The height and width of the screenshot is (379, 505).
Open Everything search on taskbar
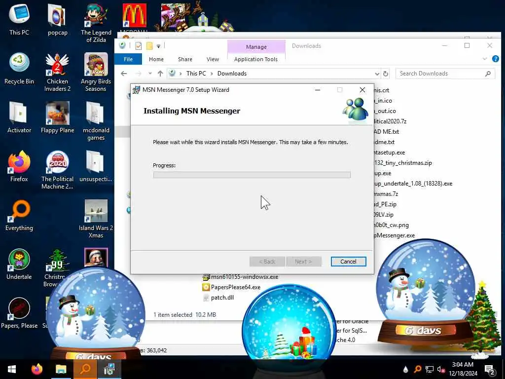coord(85,369)
